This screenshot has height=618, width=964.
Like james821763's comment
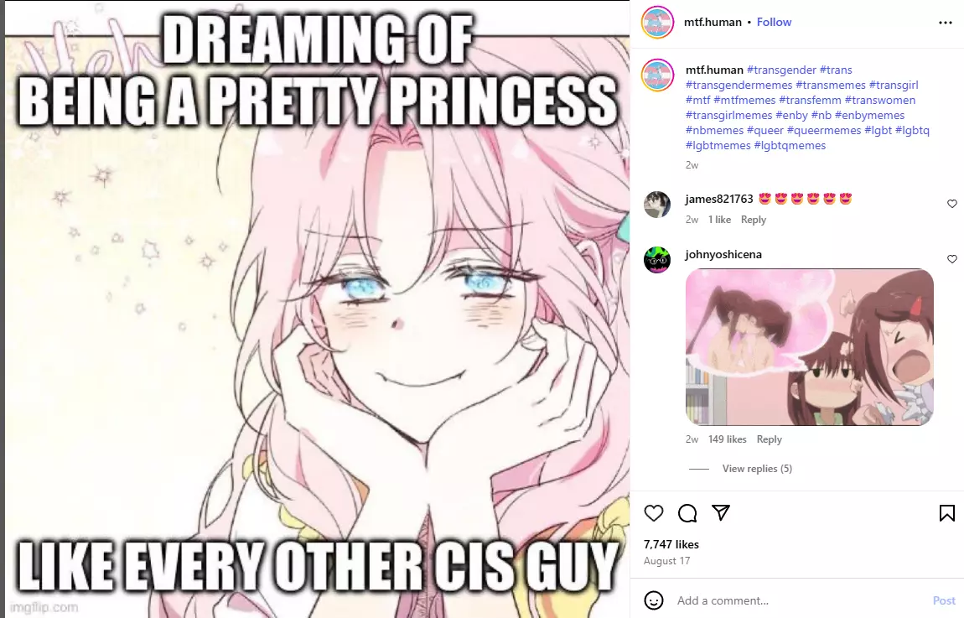[951, 204]
